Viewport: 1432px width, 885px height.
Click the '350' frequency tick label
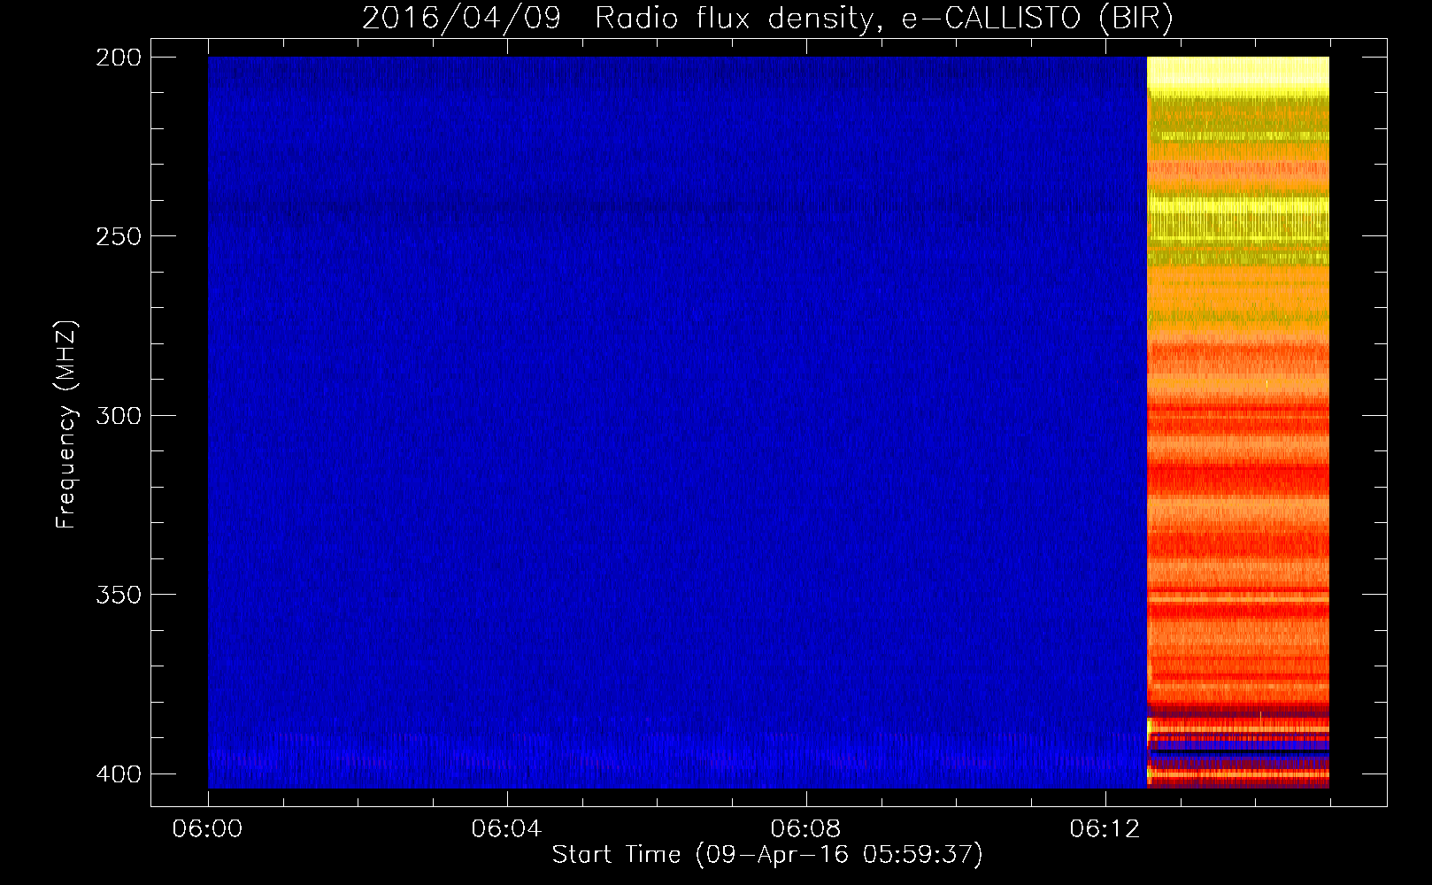[x=118, y=594]
